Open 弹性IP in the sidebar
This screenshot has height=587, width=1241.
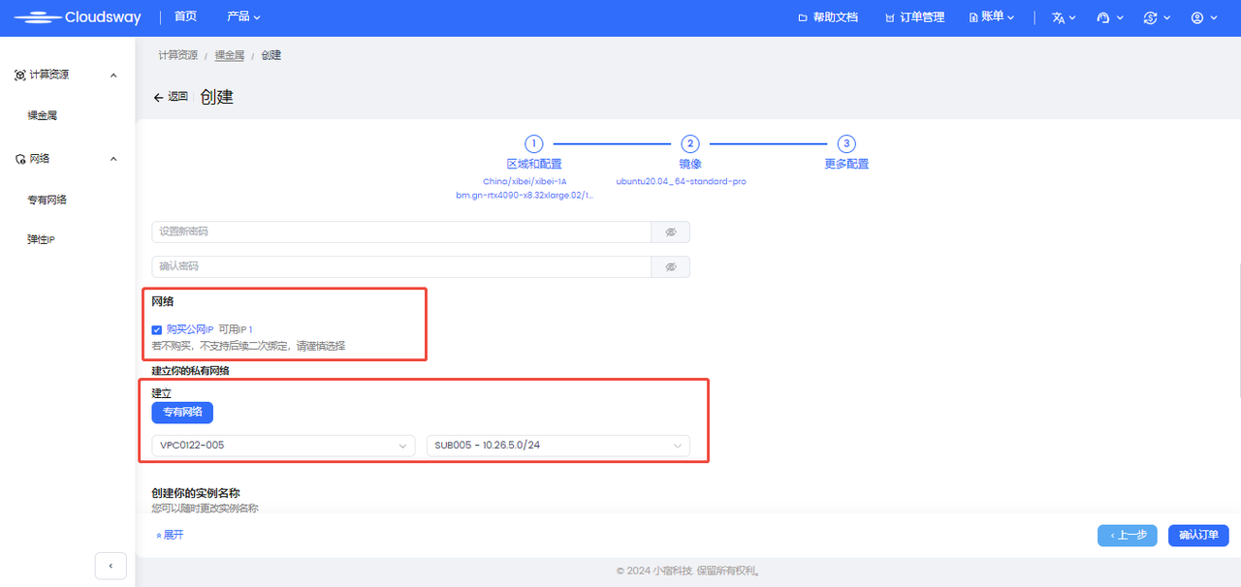click(41, 239)
